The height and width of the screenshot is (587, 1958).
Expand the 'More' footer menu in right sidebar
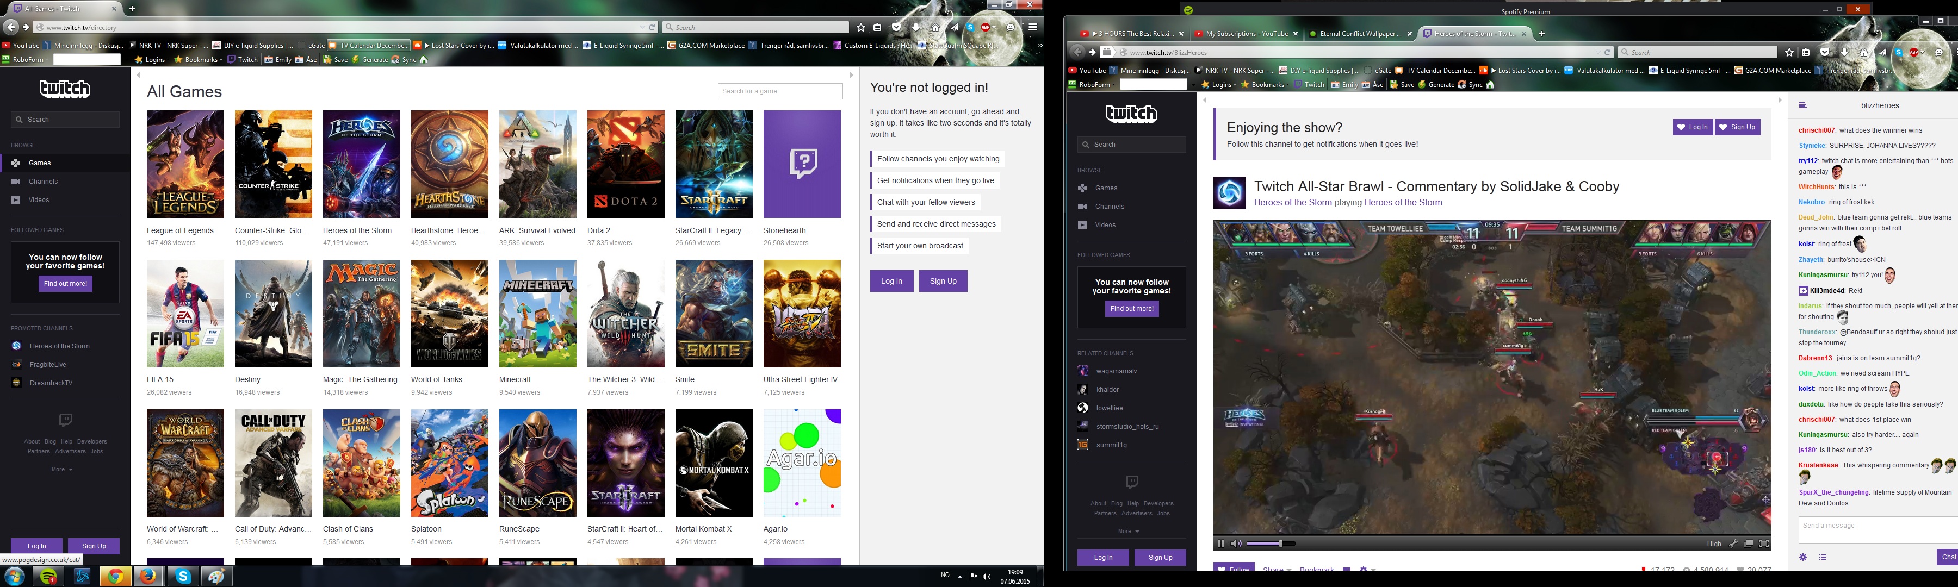tap(1128, 532)
